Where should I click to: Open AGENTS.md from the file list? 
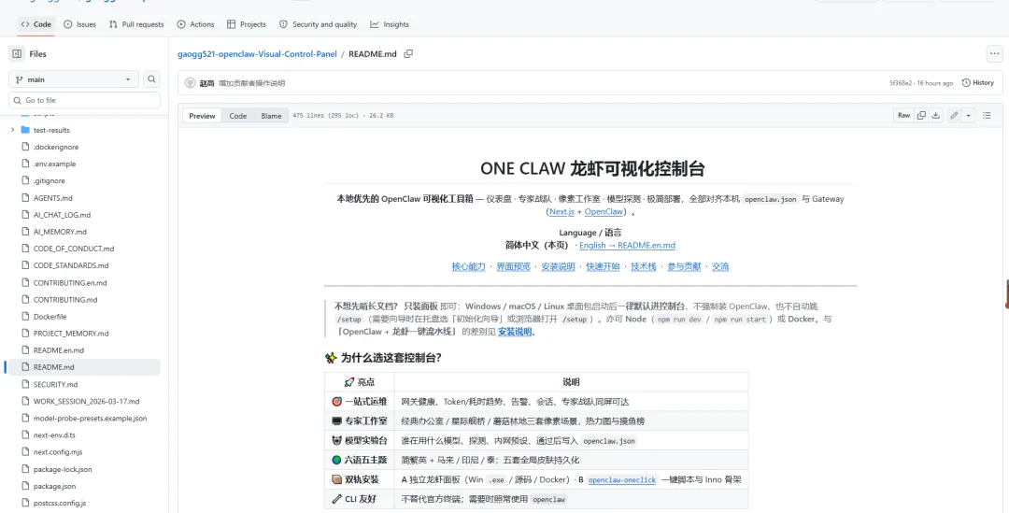[52, 197]
